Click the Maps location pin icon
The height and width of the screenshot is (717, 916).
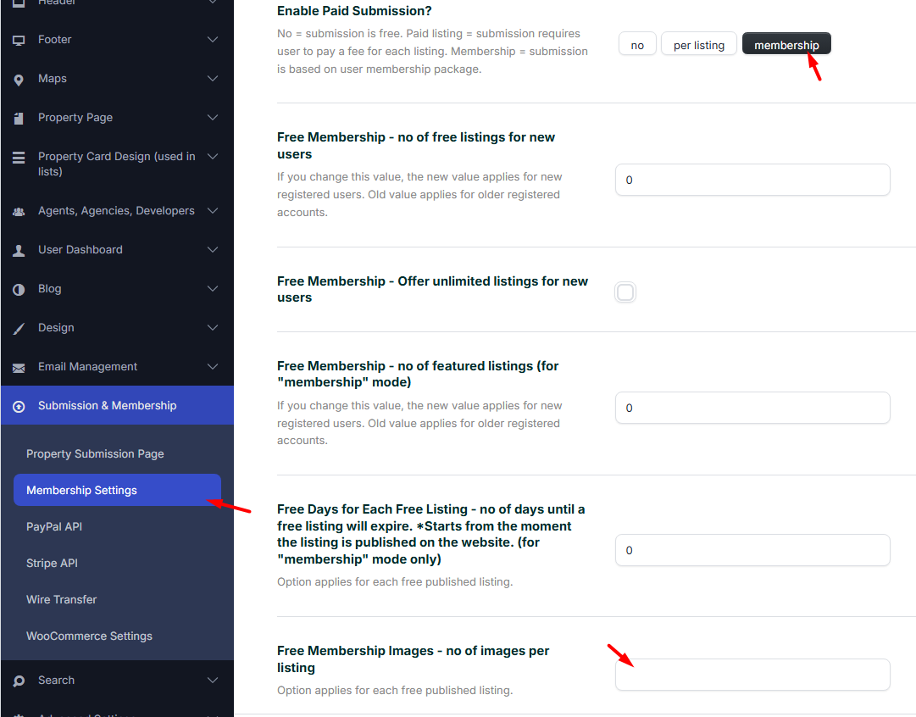[19, 79]
